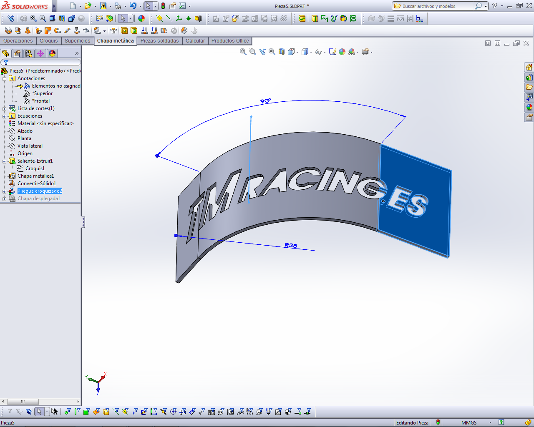534x427 pixels.
Task: Click the Filter faces green icon in bottom toolbar
Action: tap(86, 412)
